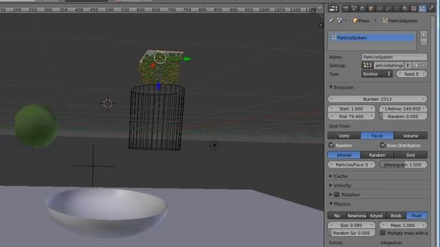
Task: Click the Name field ParticleSystem
Action: [394, 57]
